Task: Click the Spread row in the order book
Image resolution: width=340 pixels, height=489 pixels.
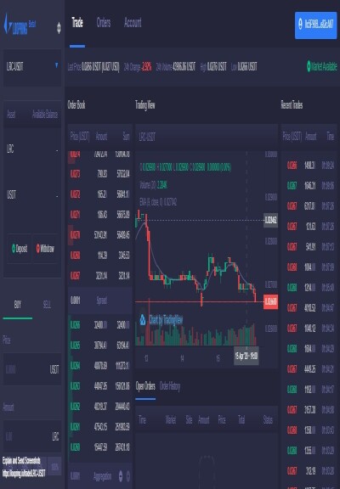Action: 100,301
